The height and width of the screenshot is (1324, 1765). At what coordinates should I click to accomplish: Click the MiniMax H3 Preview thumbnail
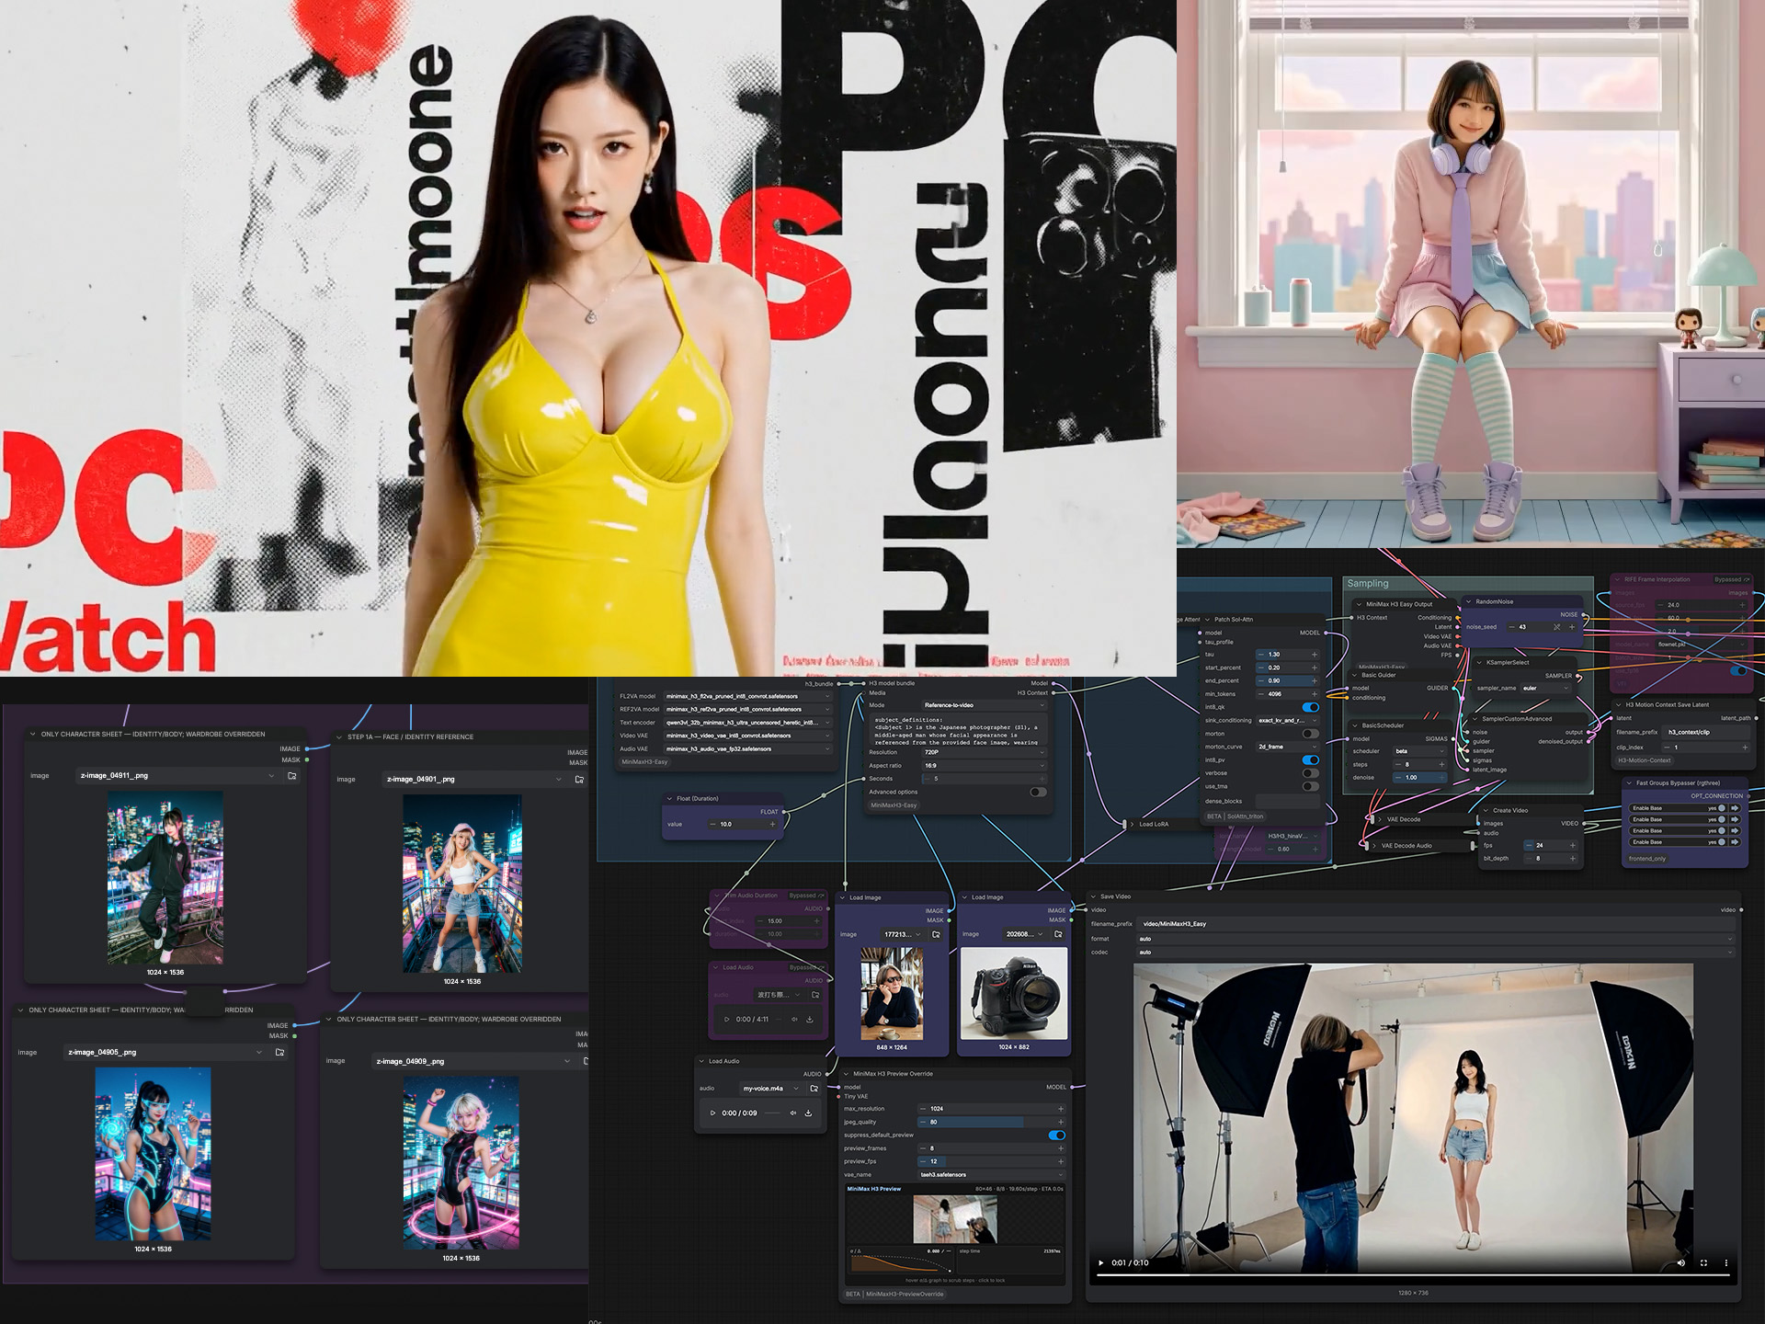(955, 1219)
